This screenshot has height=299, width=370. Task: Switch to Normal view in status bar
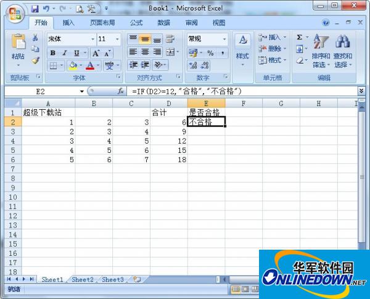(236, 289)
